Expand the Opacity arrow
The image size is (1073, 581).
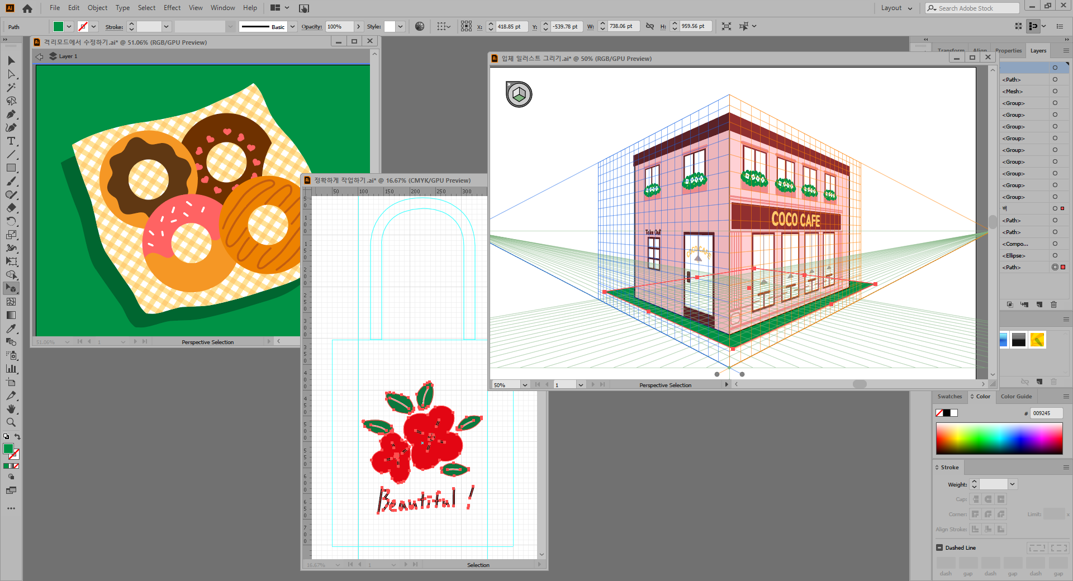(x=358, y=26)
